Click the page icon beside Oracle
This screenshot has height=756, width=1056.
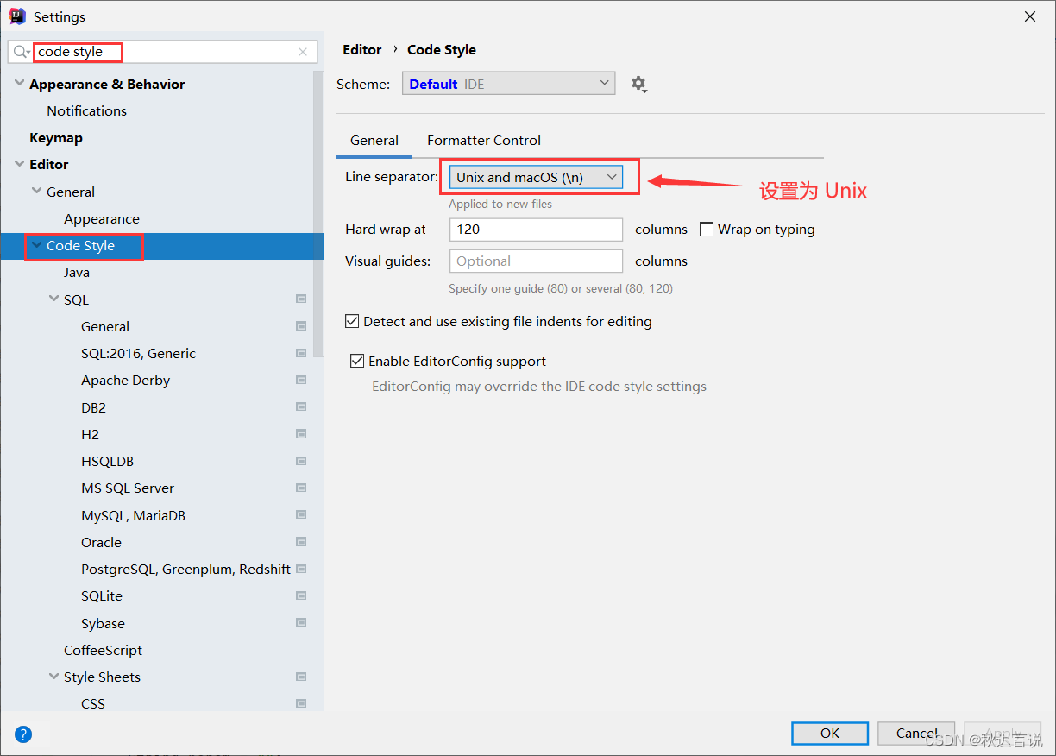pyautogui.click(x=301, y=541)
